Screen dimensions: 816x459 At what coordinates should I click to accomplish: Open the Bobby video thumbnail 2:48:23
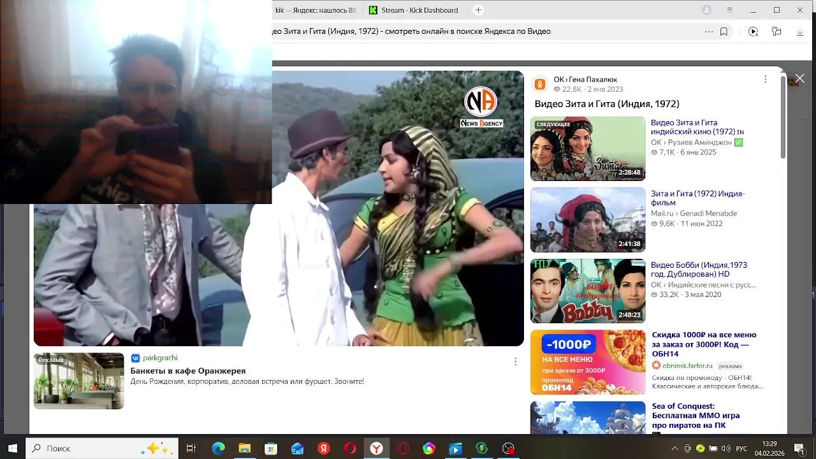pyautogui.click(x=588, y=291)
